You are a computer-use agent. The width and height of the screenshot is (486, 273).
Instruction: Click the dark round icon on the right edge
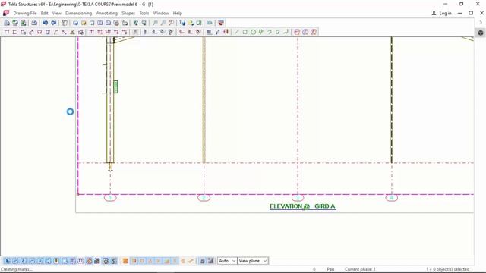pos(481,33)
